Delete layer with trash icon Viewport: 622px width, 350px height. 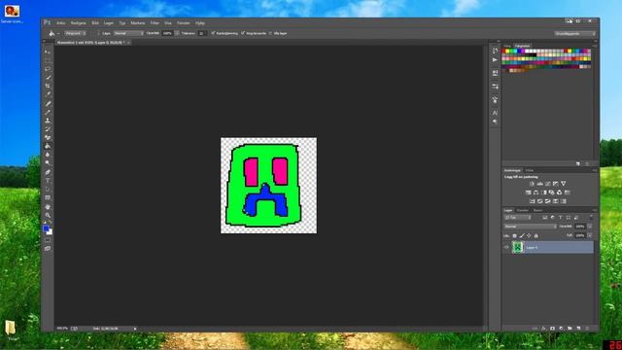(587, 329)
